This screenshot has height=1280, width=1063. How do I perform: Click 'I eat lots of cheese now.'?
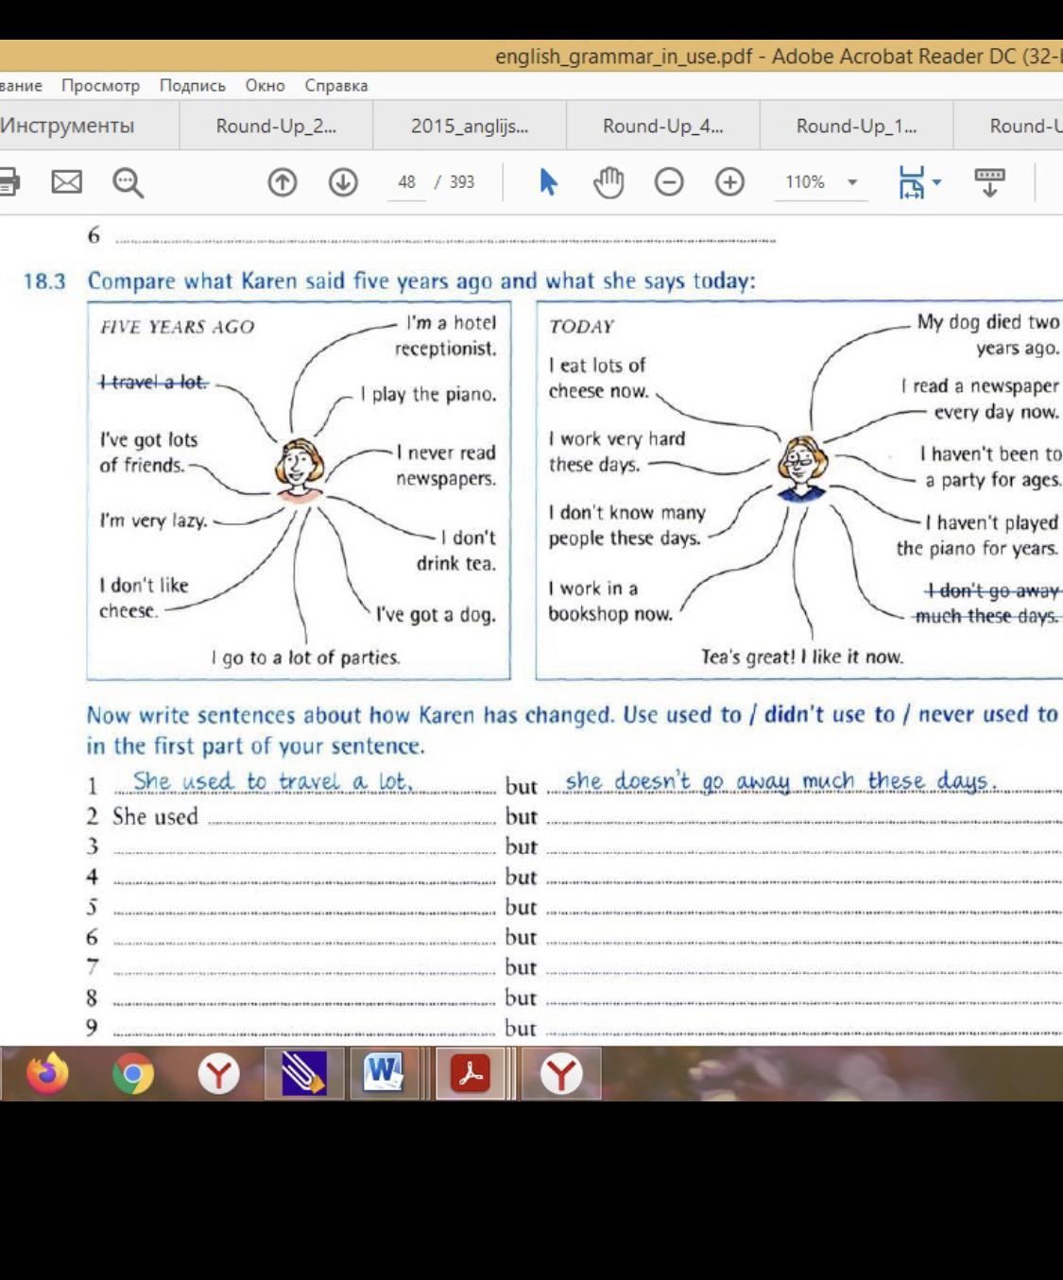599,378
